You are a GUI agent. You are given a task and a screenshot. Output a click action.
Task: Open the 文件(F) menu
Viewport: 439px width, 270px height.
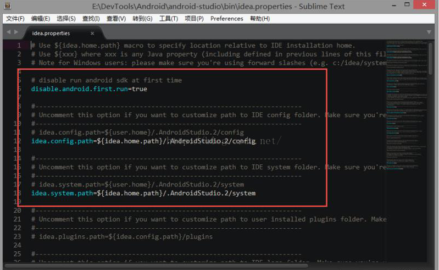coord(15,19)
